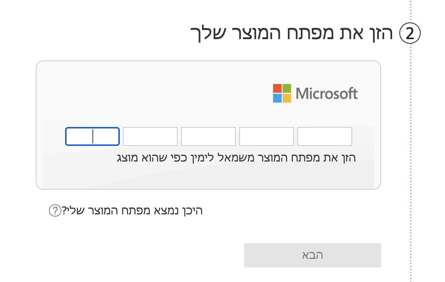Click the vertical dotted divider line
445x282 pixels.
coord(411,152)
